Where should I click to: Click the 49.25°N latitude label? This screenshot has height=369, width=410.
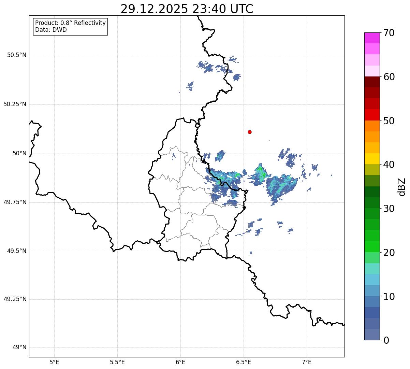pos(15,299)
